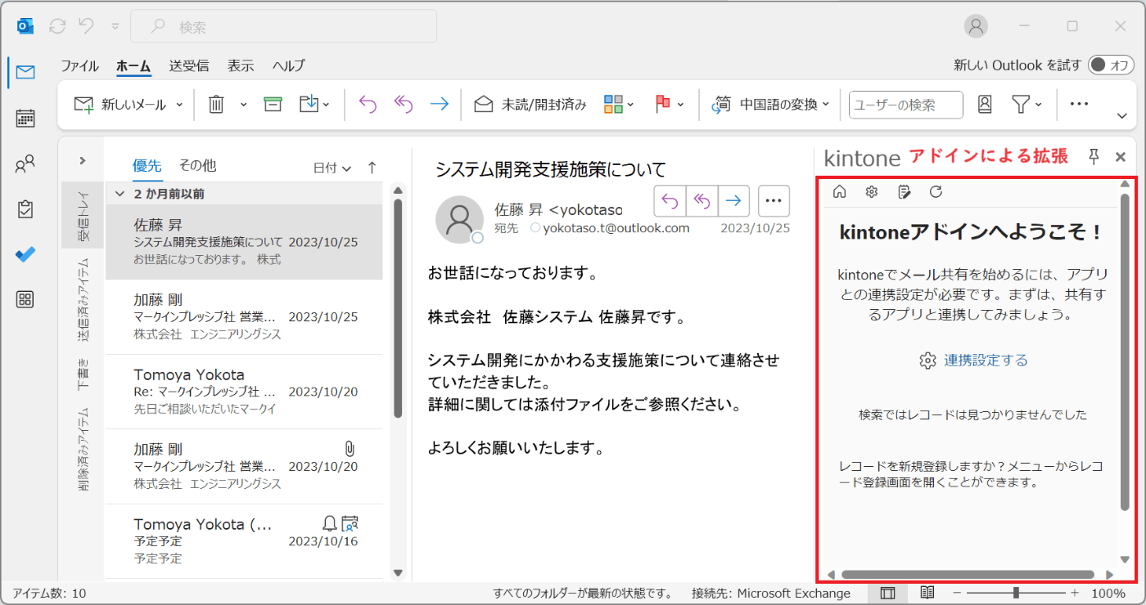The height and width of the screenshot is (605, 1146).
Task: Expand the folder pane chevron
Action: pos(83,161)
